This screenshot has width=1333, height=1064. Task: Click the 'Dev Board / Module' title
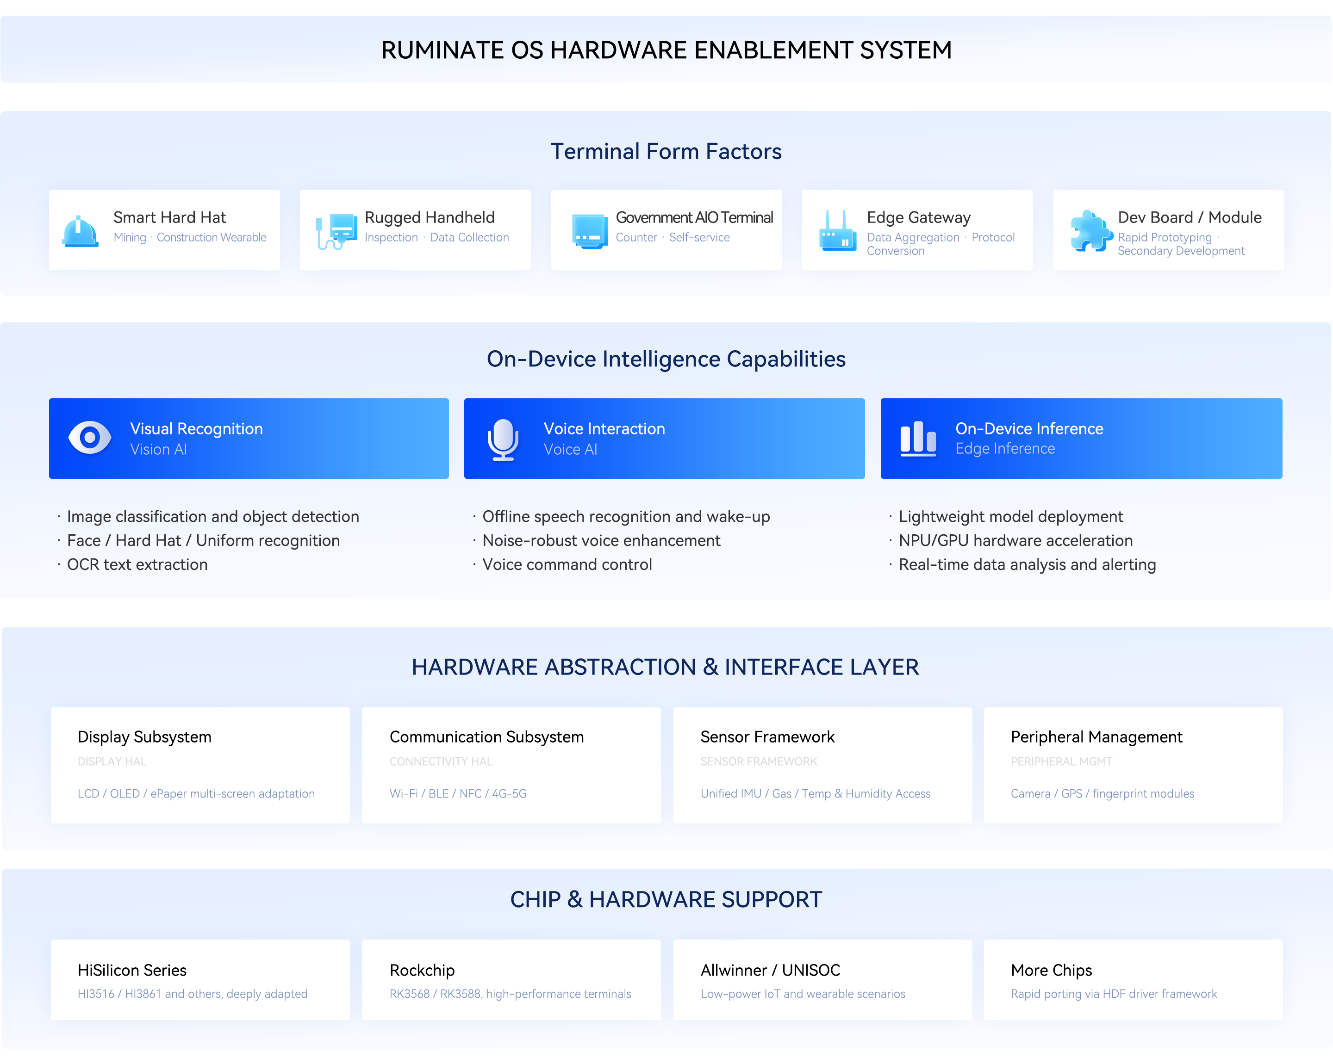point(1190,217)
